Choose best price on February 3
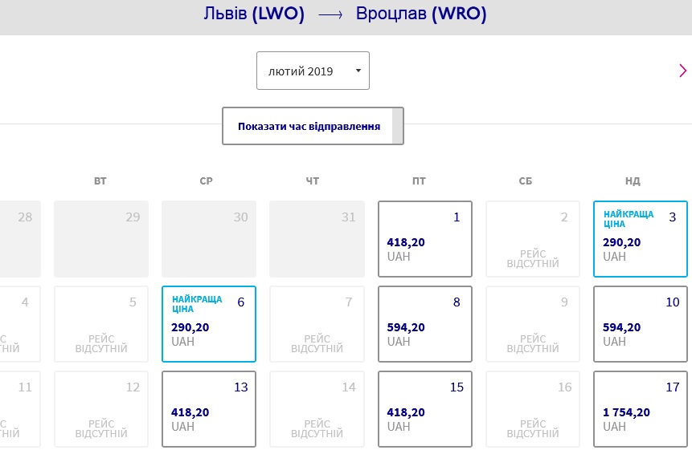The width and height of the screenshot is (692, 450). [x=641, y=239]
